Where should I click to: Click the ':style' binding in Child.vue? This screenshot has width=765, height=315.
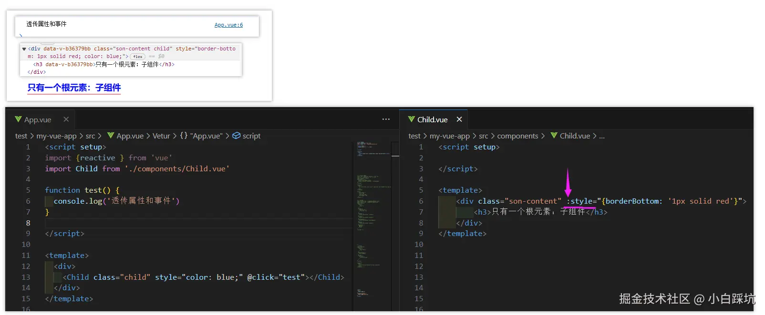(579, 201)
